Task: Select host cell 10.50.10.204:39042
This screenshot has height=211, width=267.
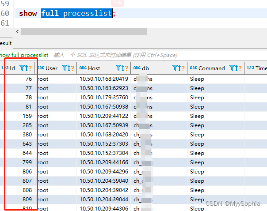Action: (x=104, y=190)
